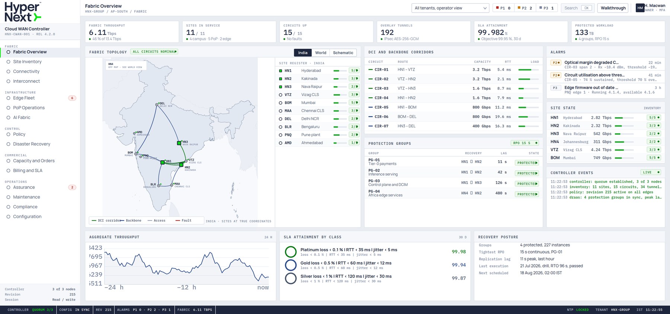Click the 5/5 inventory badge for HN1 Hyderabad

(x=654, y=118)
